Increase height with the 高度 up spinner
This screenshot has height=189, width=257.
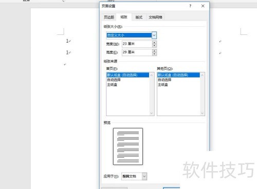click(154, 51)
